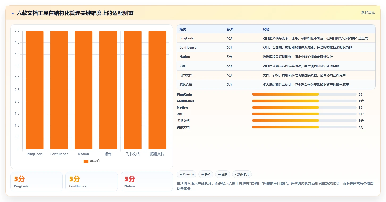
Task: Click the Confluence label on the x-axis
Action: pos(59,154)
